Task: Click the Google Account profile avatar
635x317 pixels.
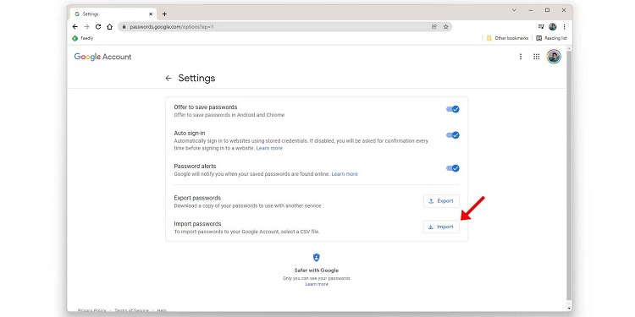Action: pyautogui.click(x=554, y=57)
